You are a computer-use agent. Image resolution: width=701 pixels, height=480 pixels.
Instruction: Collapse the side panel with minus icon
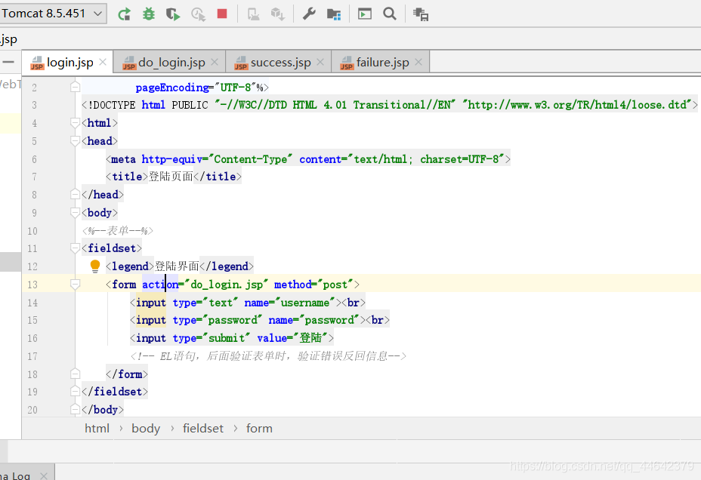pos(8,62)
